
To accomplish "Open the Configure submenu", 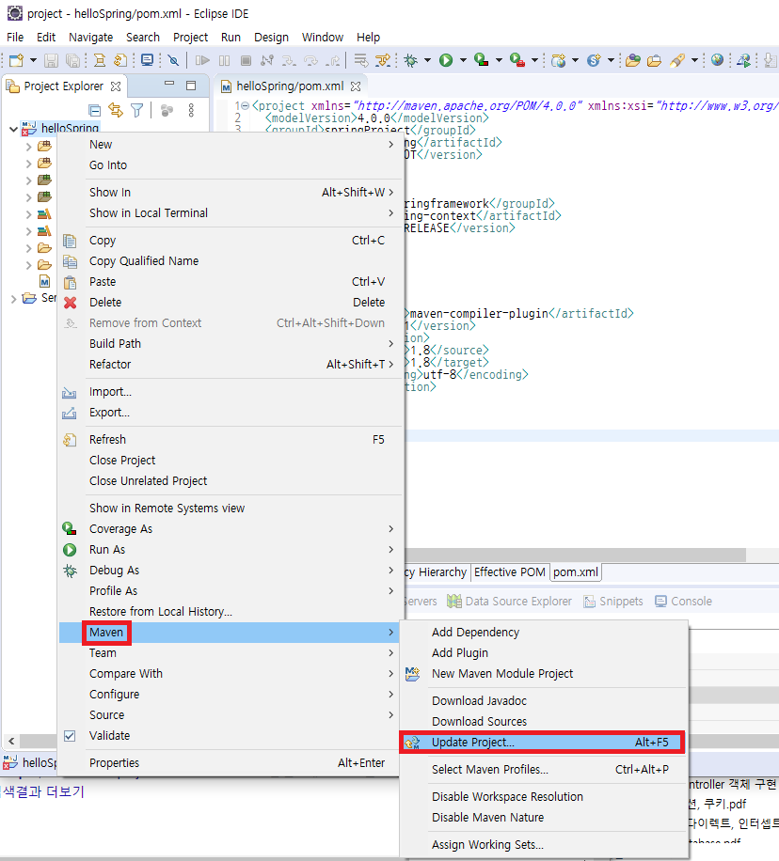I will [x=231, y=694].
